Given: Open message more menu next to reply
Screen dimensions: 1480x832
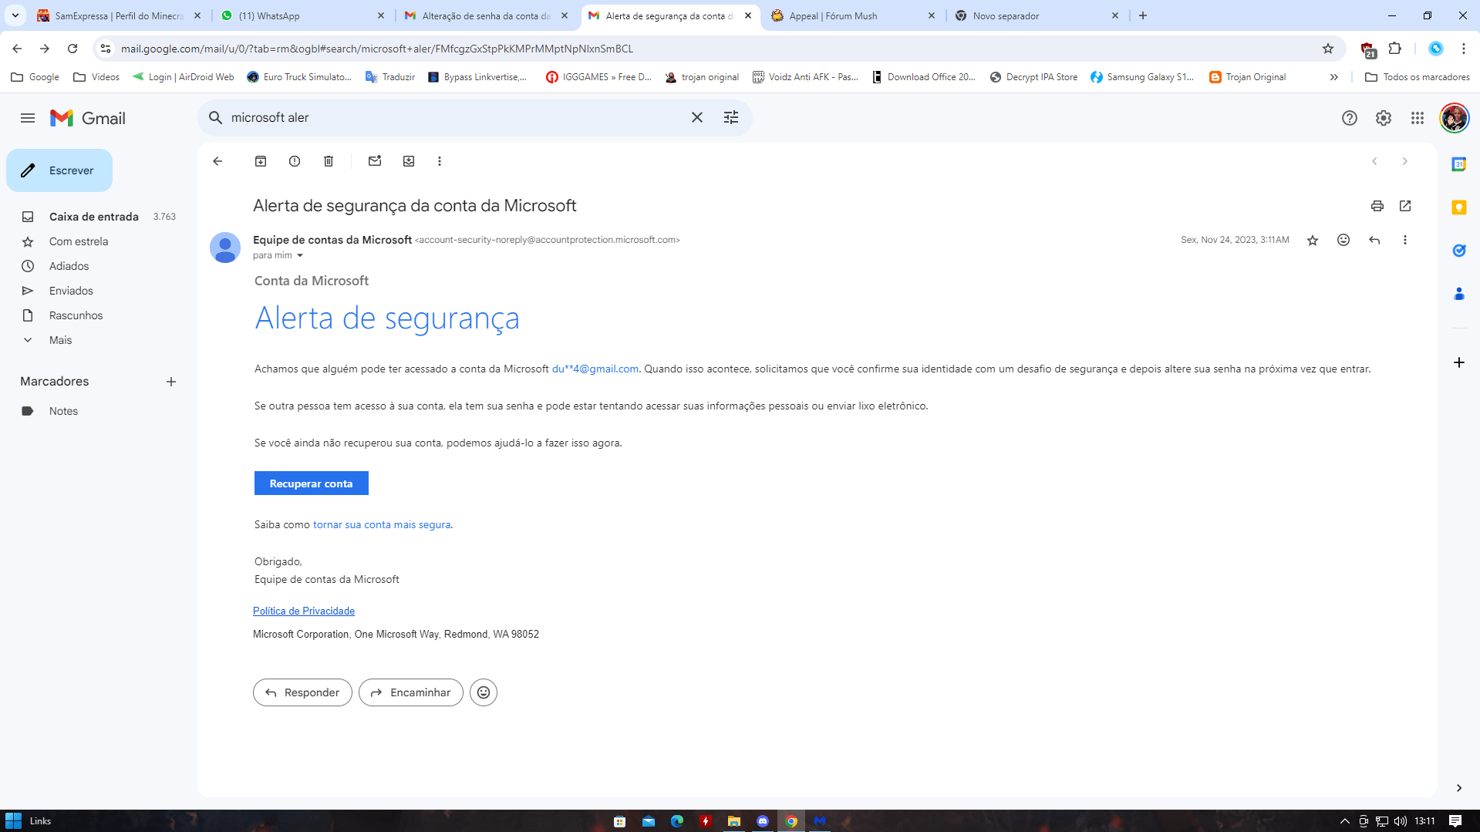Looking at the screenshot, I should pyautogui.click(x=1405, y=241).
